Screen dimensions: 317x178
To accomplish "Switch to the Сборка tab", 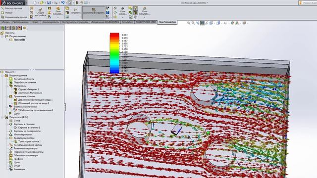I will click(5, 22).
